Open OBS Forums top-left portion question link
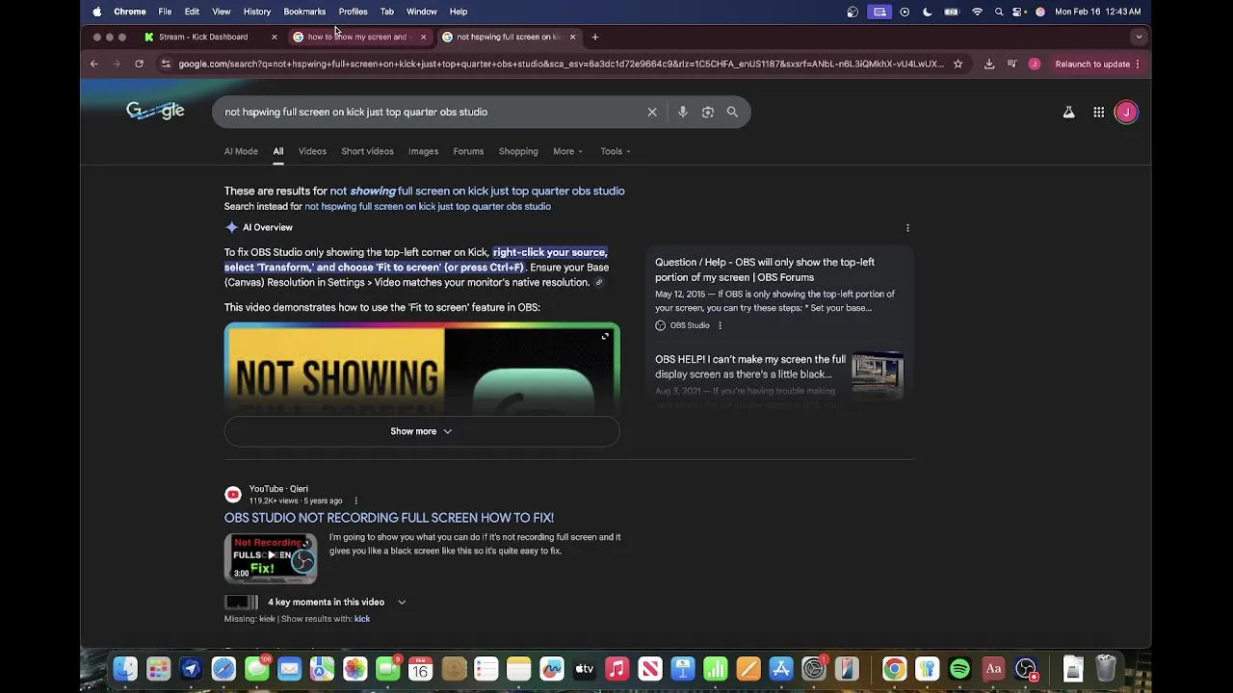Screen dimensions: 1233x693 [765, 269]
